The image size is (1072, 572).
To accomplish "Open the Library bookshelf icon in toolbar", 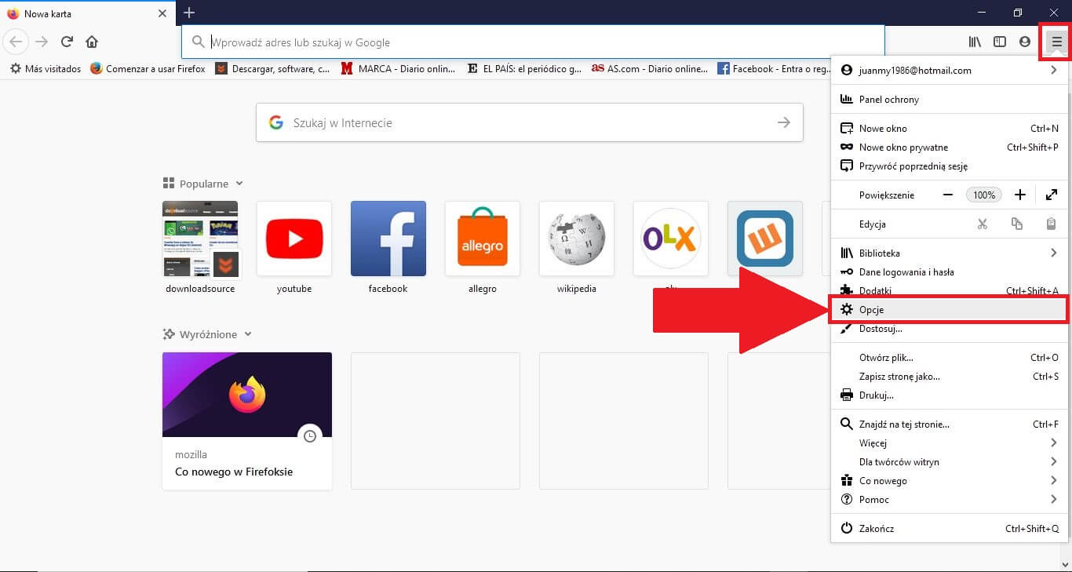I will [975, 42].
